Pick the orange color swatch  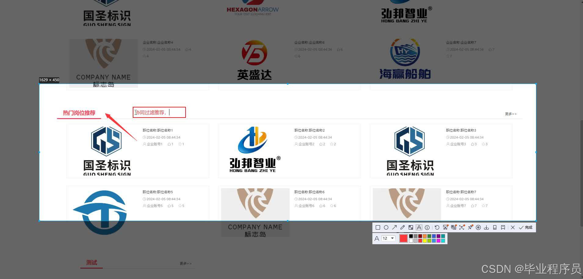click(425, 236)
